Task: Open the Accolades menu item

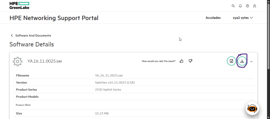Action: click(x=213, y=18)
